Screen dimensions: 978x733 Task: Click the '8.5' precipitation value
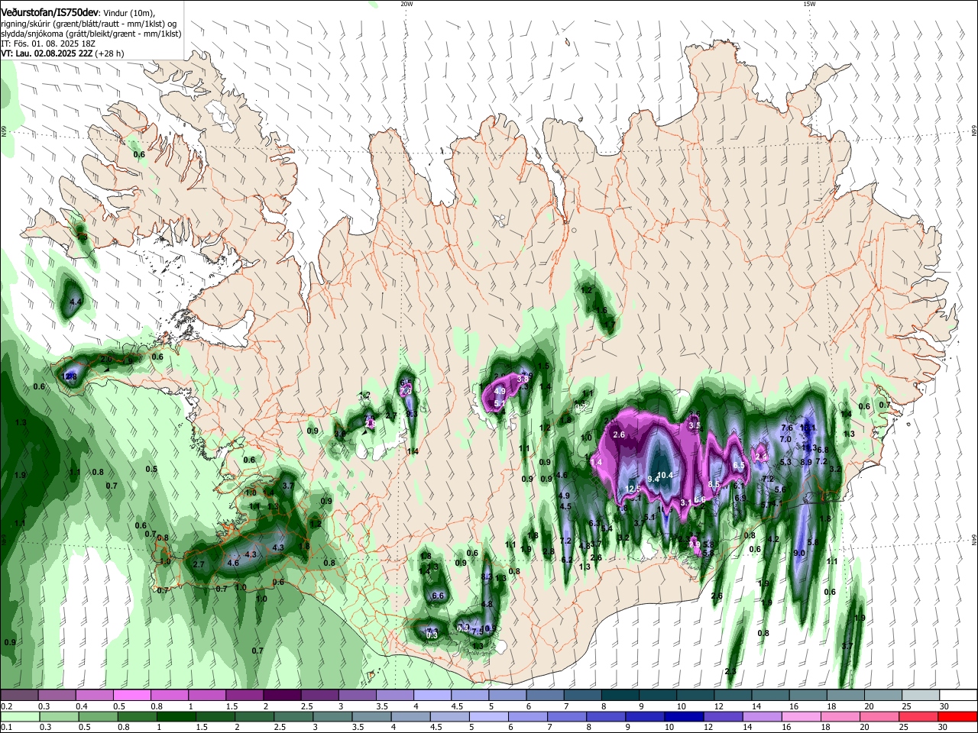click(x=714, y=484)
